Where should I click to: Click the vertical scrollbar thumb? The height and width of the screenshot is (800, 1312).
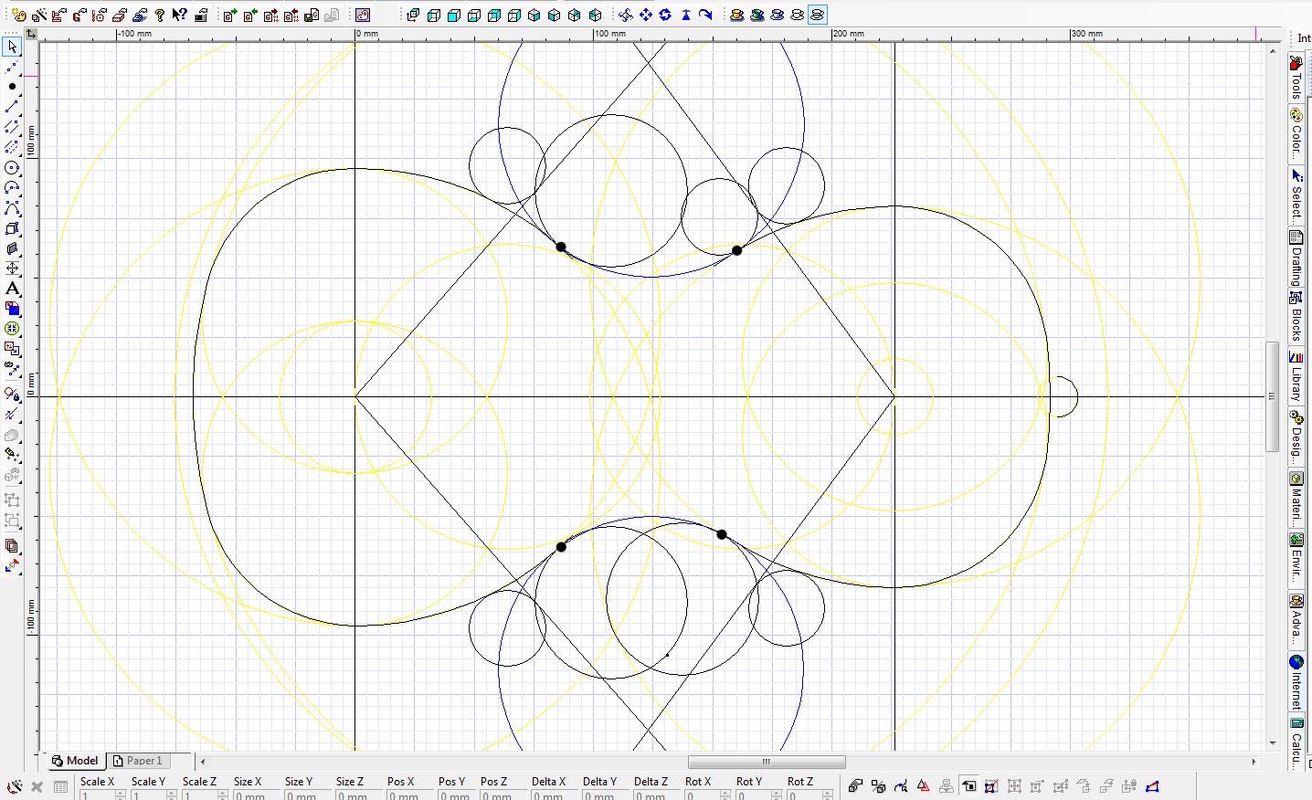pyautogui.click(x=1272, y=396)
